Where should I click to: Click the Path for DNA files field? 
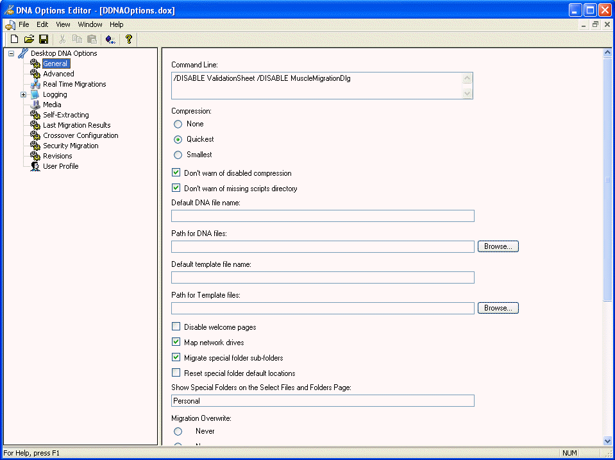(x=323, y=246)
